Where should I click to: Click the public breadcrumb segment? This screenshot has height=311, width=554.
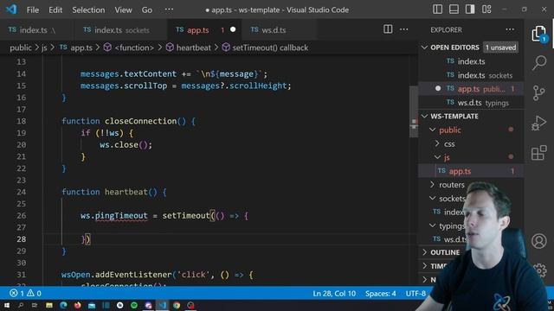tap(21, 48)
